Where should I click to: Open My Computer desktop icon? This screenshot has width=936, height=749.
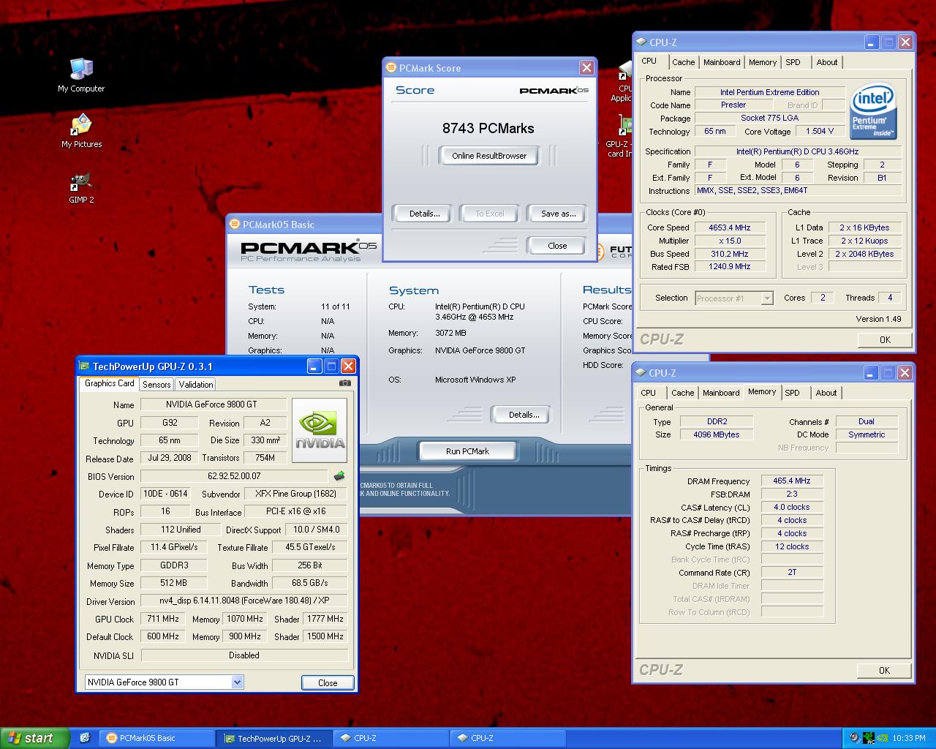tap(81, 75)
